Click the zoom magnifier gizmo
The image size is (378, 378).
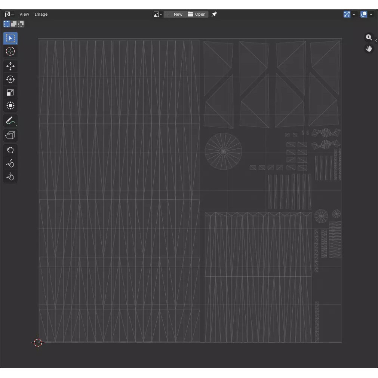pos(369,37)
